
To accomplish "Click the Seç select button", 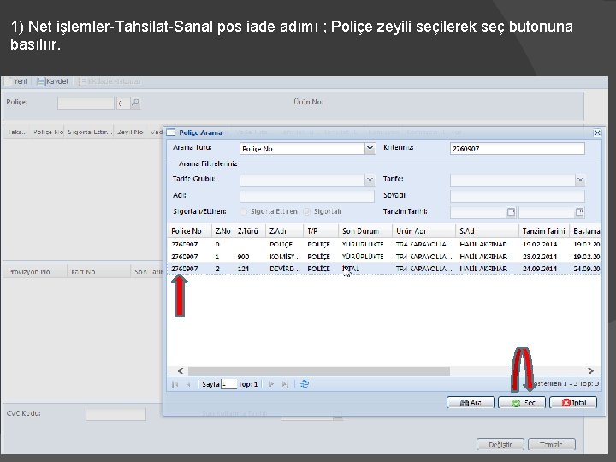I will 522,402.
